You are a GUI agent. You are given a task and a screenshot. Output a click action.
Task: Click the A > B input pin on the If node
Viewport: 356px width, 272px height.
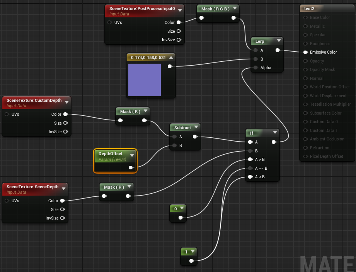[250, 159]
